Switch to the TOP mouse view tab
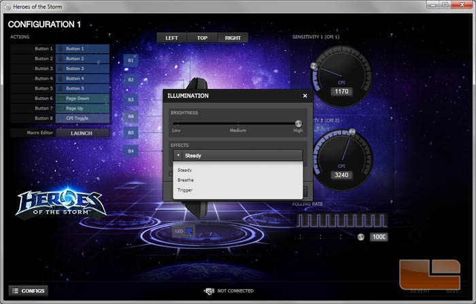476x304 pixels. click(x=202, y=38)
